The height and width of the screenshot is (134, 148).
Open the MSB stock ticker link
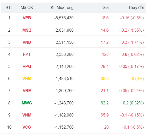click(27, 30)
